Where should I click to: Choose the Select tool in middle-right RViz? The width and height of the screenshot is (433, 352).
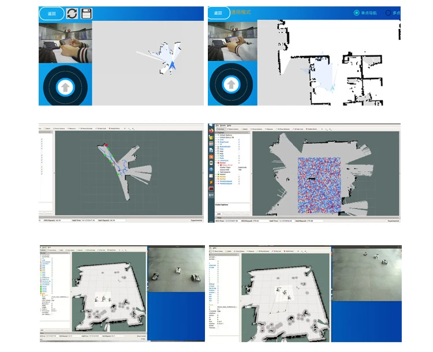click(244, 129)
